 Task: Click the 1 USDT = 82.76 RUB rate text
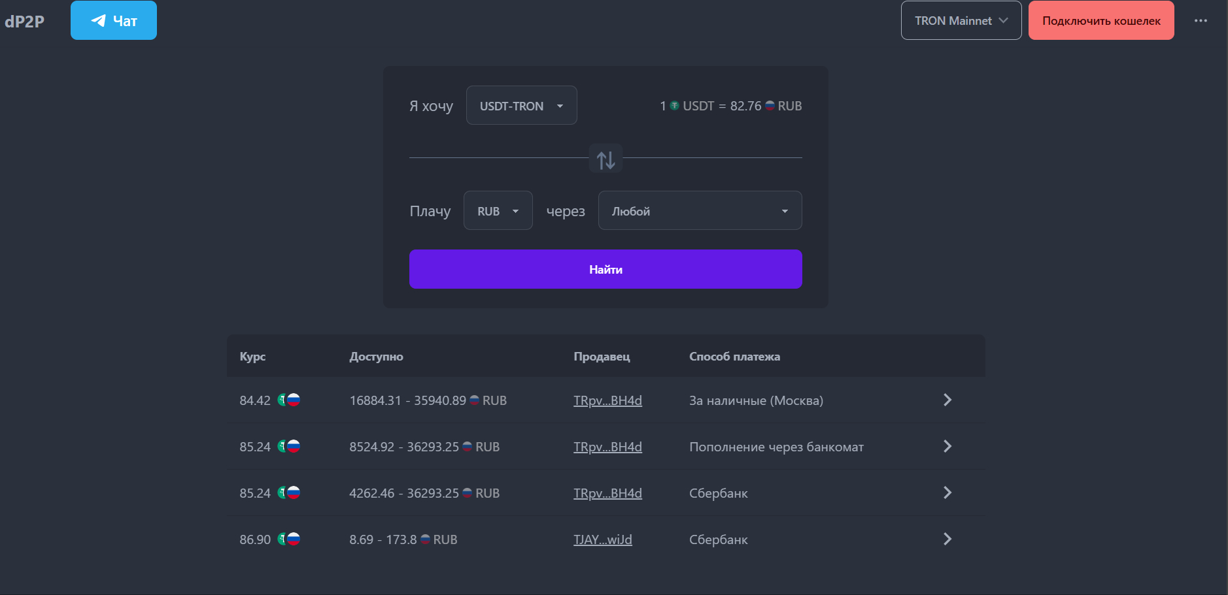(x=731, y=106)
